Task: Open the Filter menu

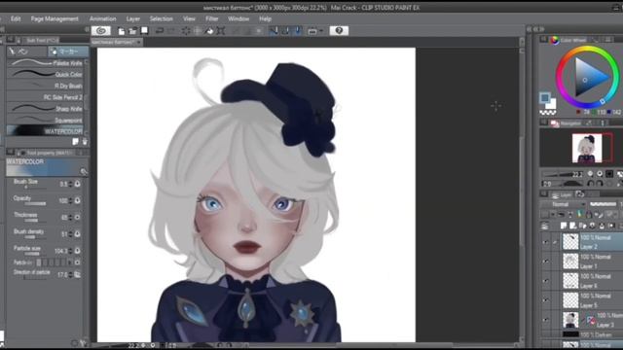Action: [212, 18]
